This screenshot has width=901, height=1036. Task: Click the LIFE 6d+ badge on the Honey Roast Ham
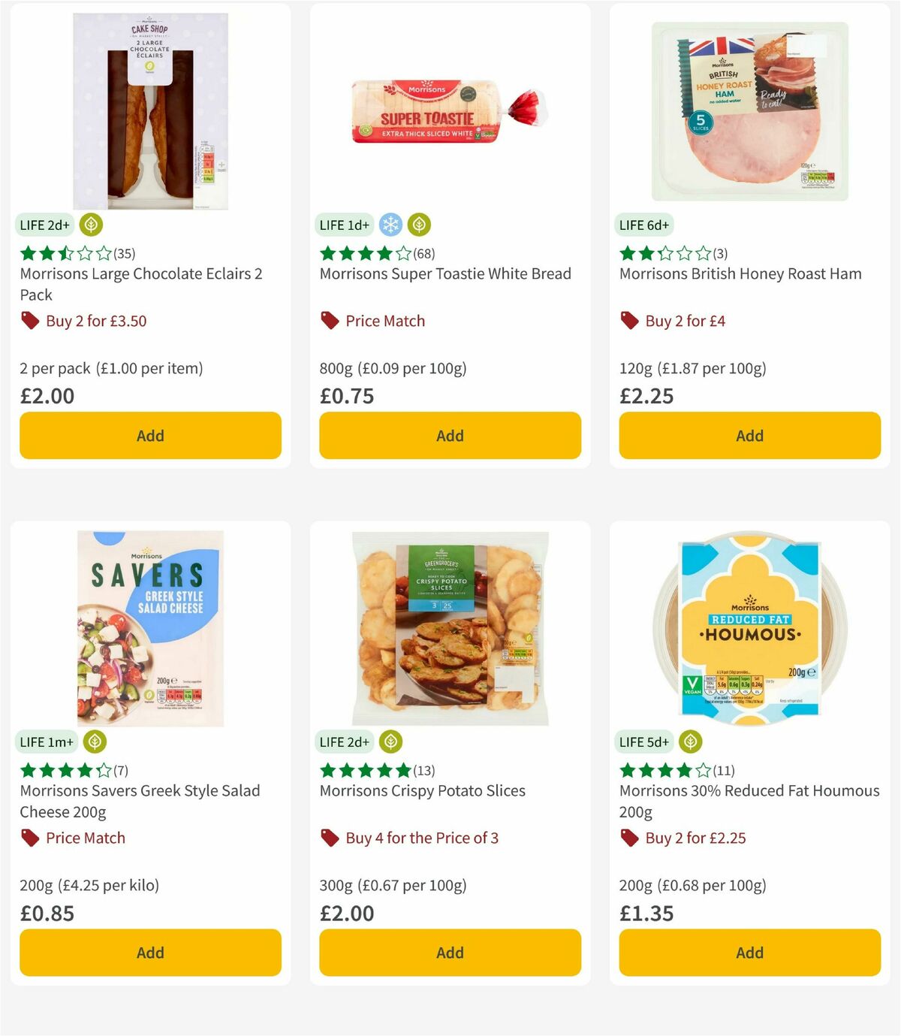point(642,224)
